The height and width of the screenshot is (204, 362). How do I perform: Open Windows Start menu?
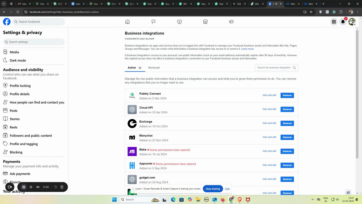click(x=114, y=200)
